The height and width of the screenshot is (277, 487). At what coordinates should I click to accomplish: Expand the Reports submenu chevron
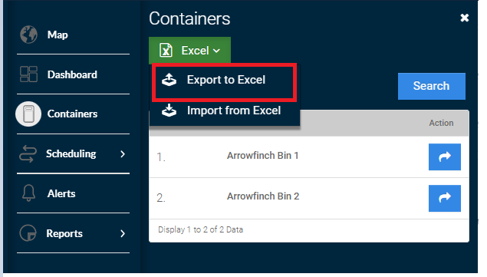click(123, 233)
